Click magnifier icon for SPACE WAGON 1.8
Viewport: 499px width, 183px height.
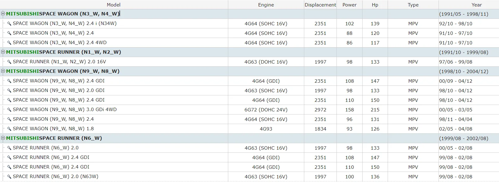(x=9, y=129)
